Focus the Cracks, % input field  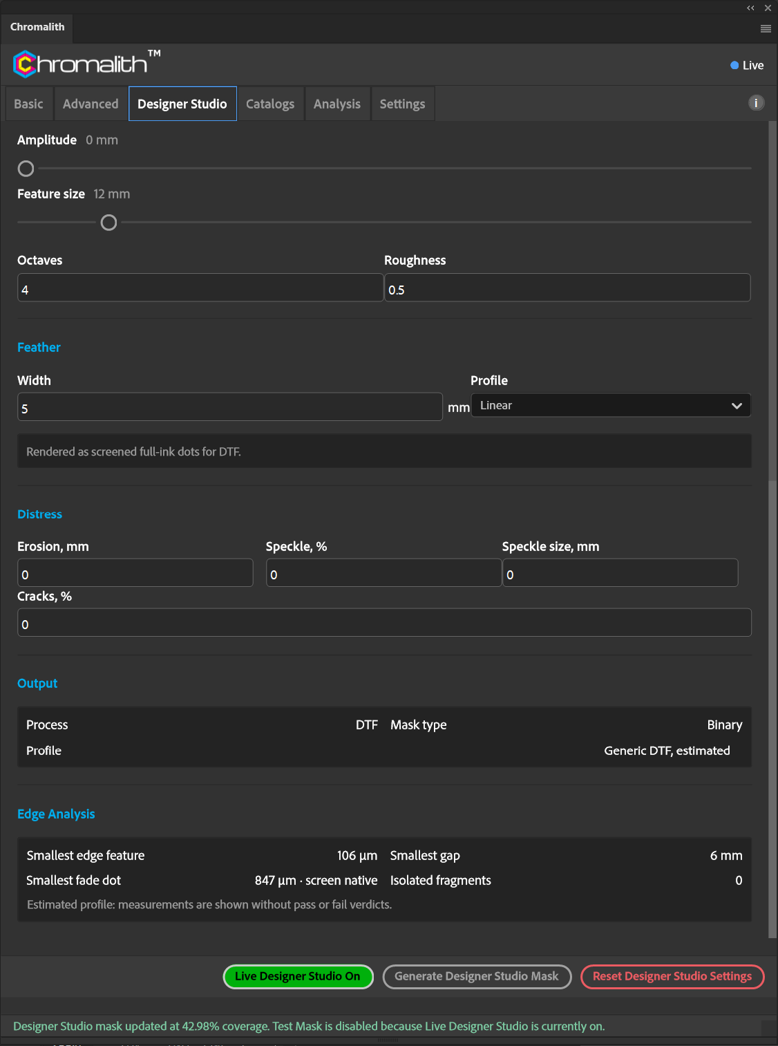point(384,622)
